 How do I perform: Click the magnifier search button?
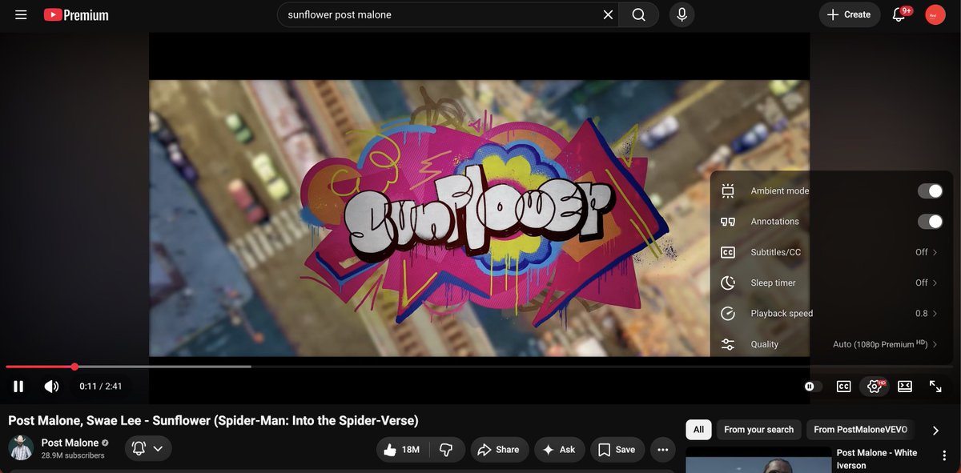638,14
